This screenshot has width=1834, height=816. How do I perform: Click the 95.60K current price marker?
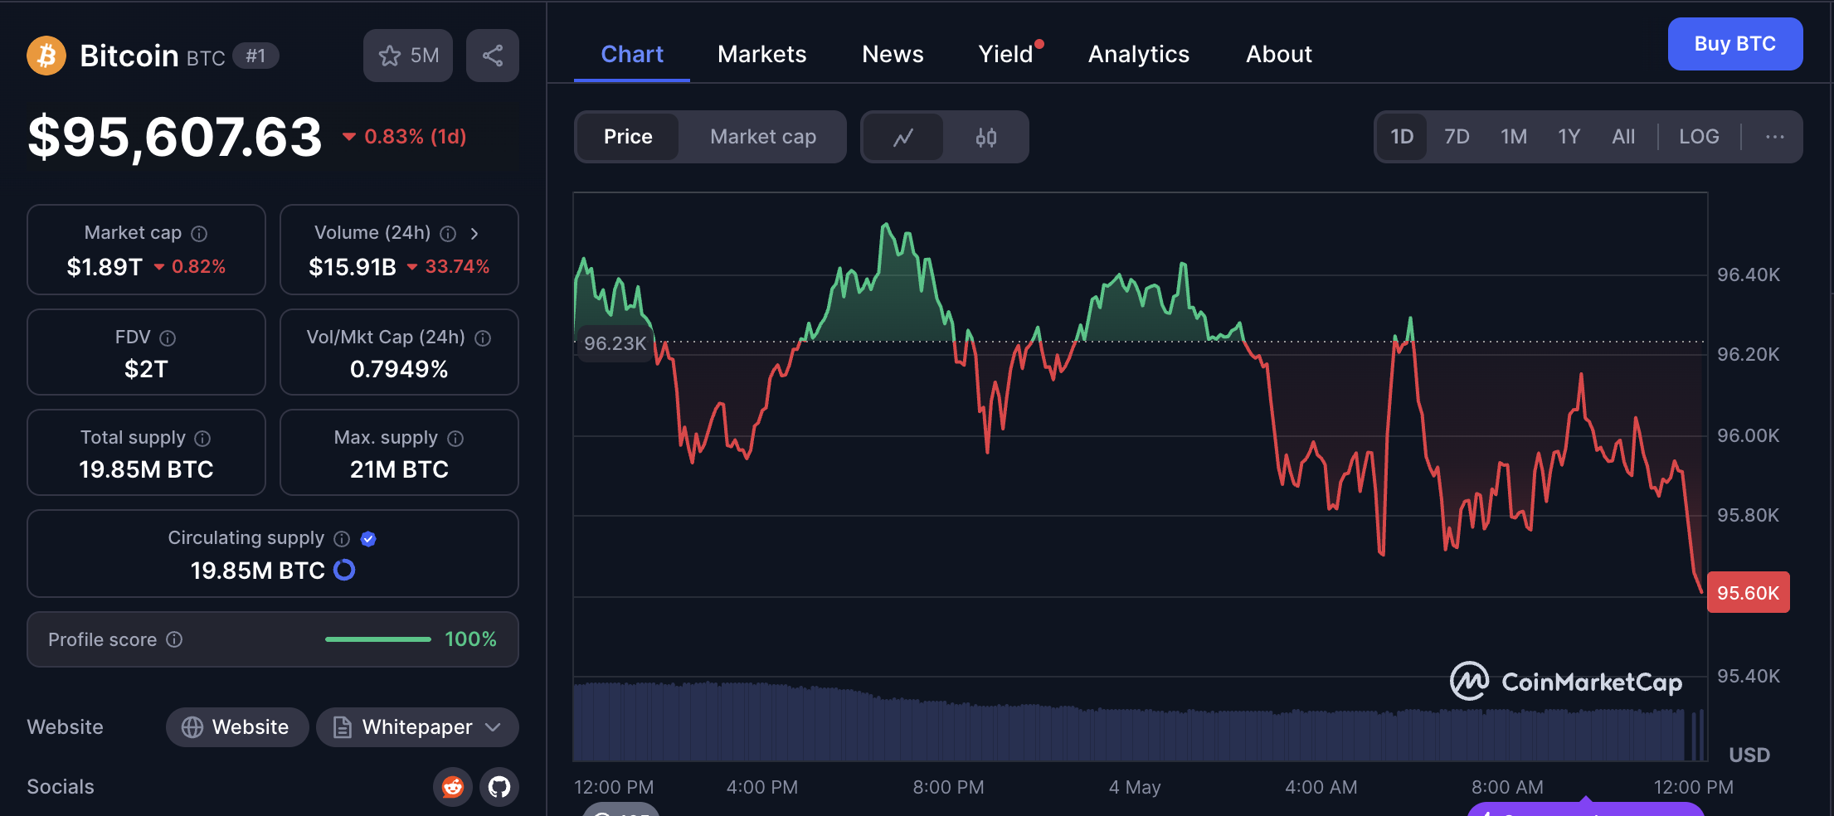[x=1748, y=592]
